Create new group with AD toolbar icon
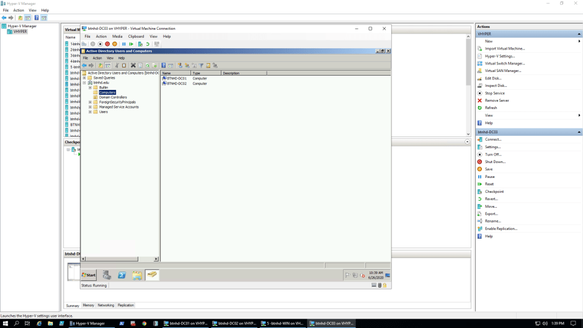583x328 pixels. [x=187, y=66]
